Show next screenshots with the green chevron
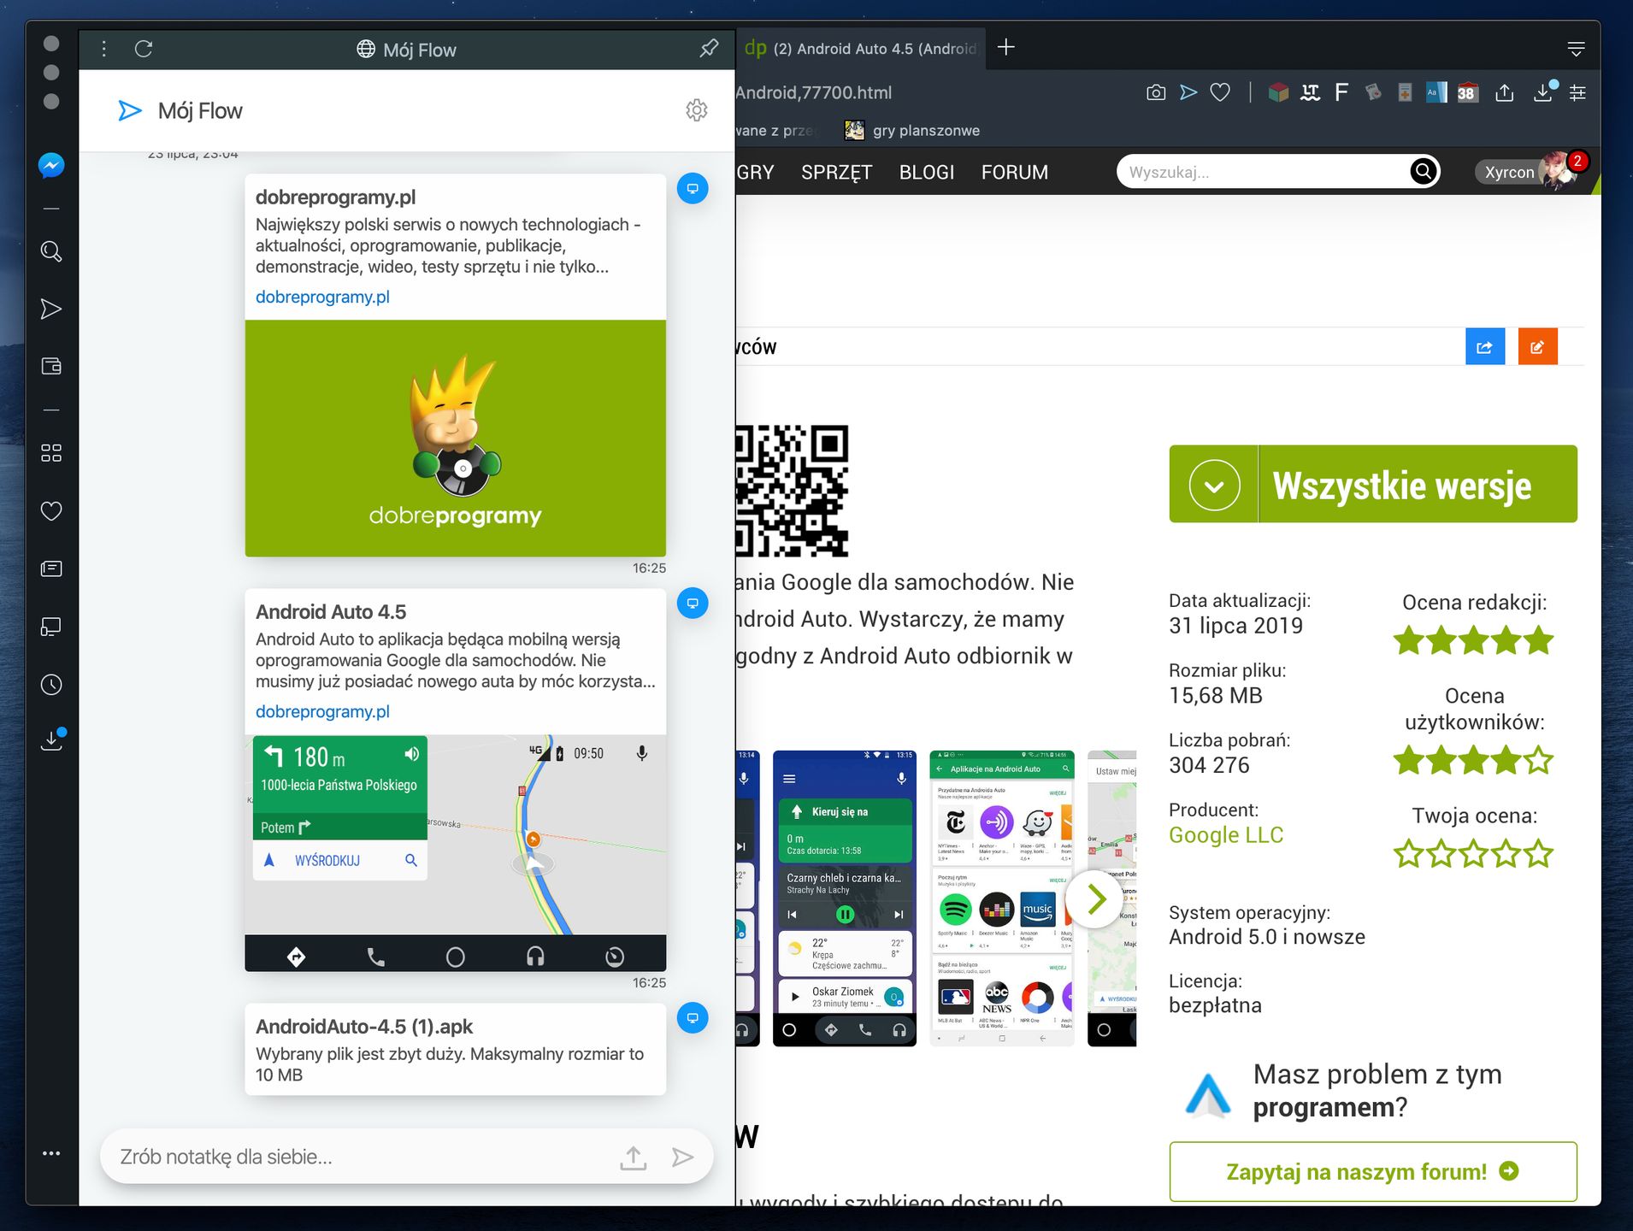Viewport: 1633px width, 1231px height. [x=1096, y=898]
